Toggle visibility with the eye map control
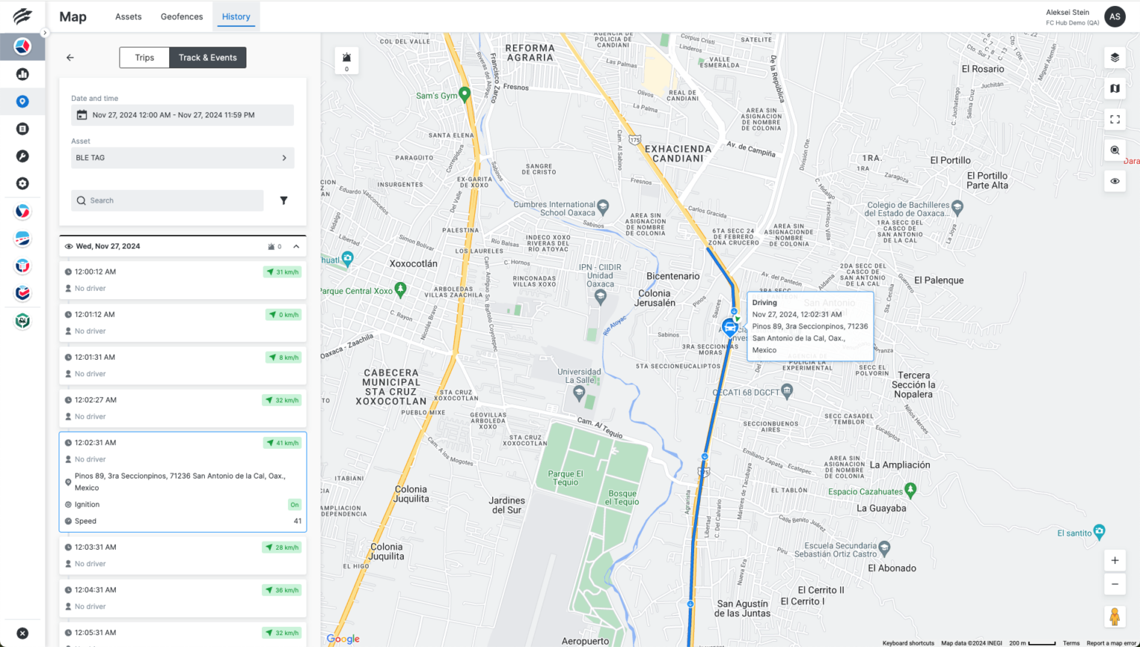The width and height of the screenshot is (1140, 647). (x=1114, y=180)
